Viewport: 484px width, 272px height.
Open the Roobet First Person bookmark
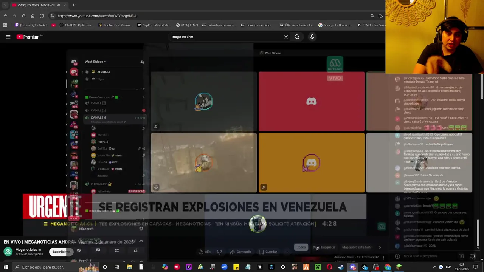coord(115,25)
